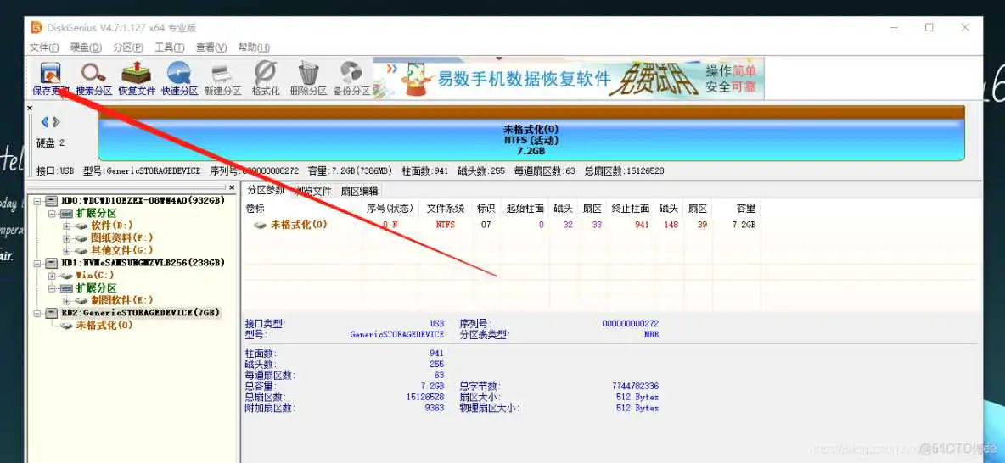Screen dimensions: 1005x463
Task: Open the 易数手机数据恢复软件 ad banner
Action: click(569, 78)
